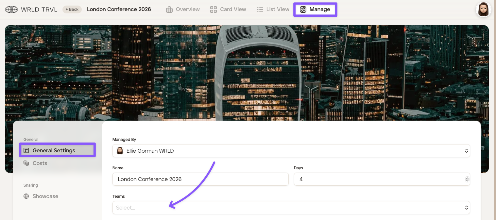Click the WRLD TRVL globe logo icon
The height and width of the screenshot is (220, 496).
click(x=11, y=9)
